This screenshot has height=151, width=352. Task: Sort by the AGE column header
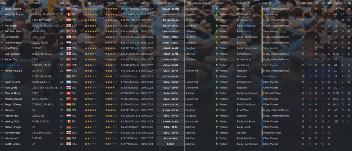point(62,3)
